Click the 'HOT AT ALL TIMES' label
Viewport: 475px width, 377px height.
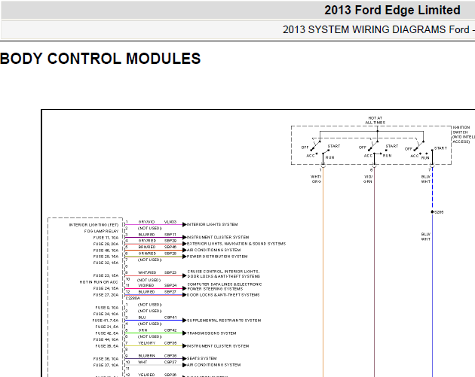pyautogui.click(x=375, y=120)
